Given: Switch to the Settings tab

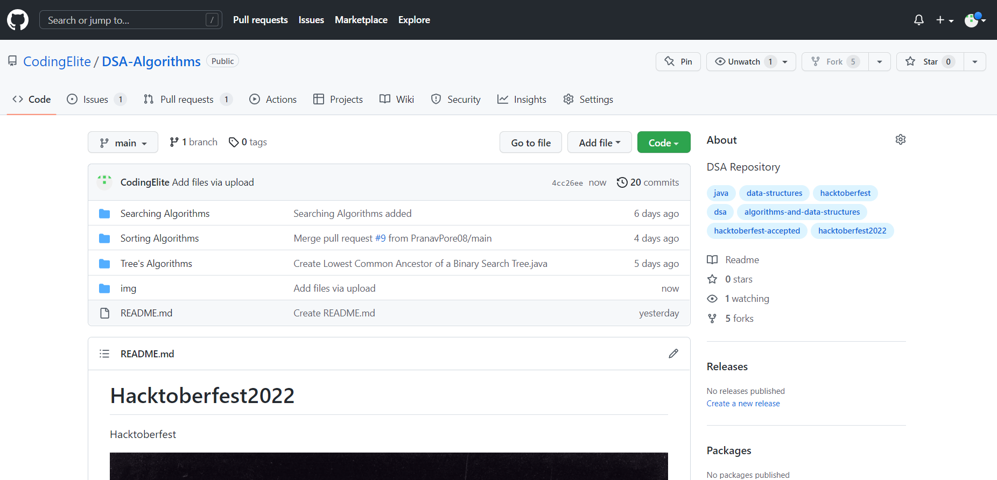Looking at the screenshot, I should 588,99.
